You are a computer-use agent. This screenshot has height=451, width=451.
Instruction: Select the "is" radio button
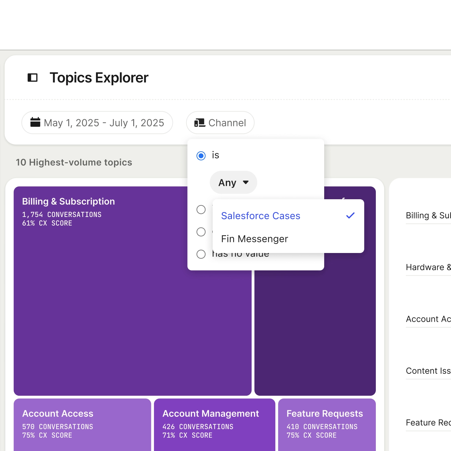pos(201,156)
